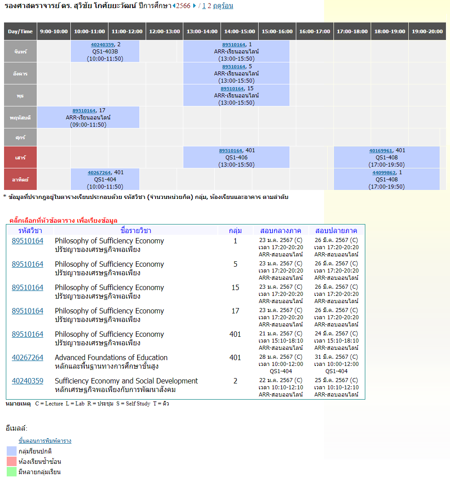This screenshot has height=480, width=450.
Task: Open 40240359 Sufficiency Economy course code link
Action: pos(28,381)
